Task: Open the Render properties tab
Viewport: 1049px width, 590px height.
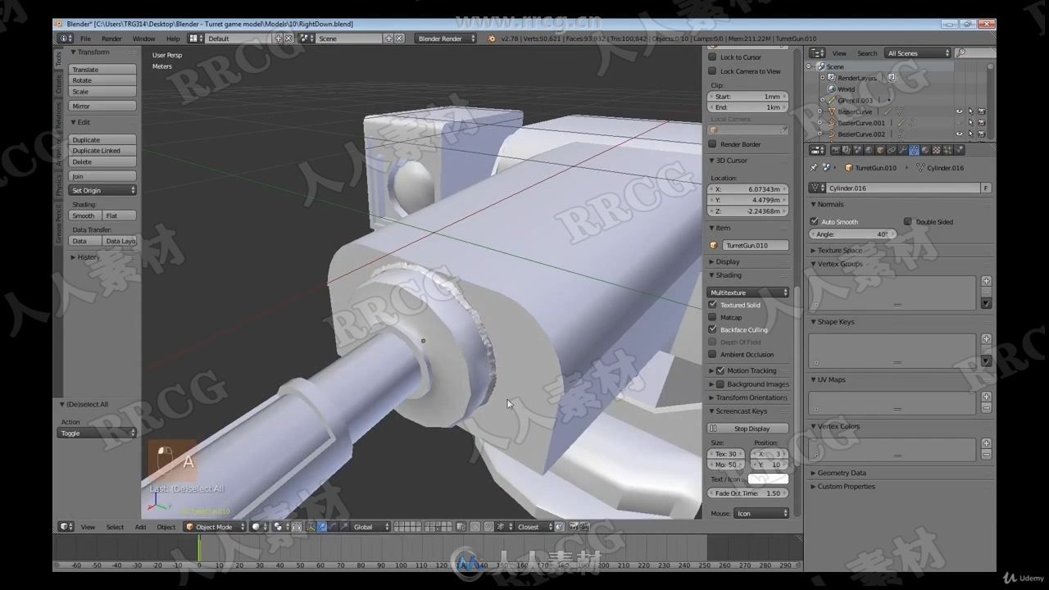Action: 836,150
